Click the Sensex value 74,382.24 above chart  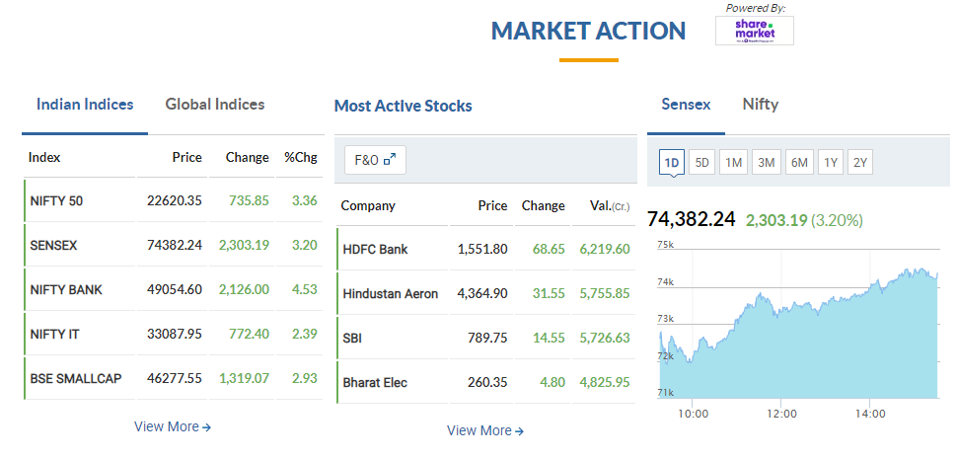pyautogui.click(x=692, y=219)
